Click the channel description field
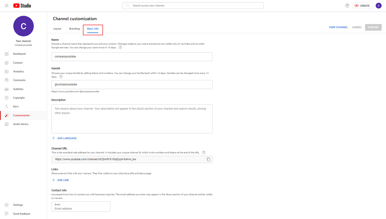The width and height of the screenshot is (386, 219). [132, 119]
